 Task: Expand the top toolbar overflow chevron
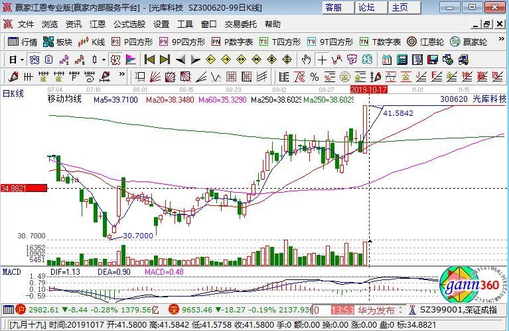pyautogui.click(x=501, y=40)
